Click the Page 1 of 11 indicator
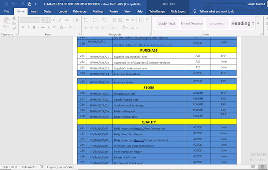Screen dimensions: 268x170 coord(10,167)
